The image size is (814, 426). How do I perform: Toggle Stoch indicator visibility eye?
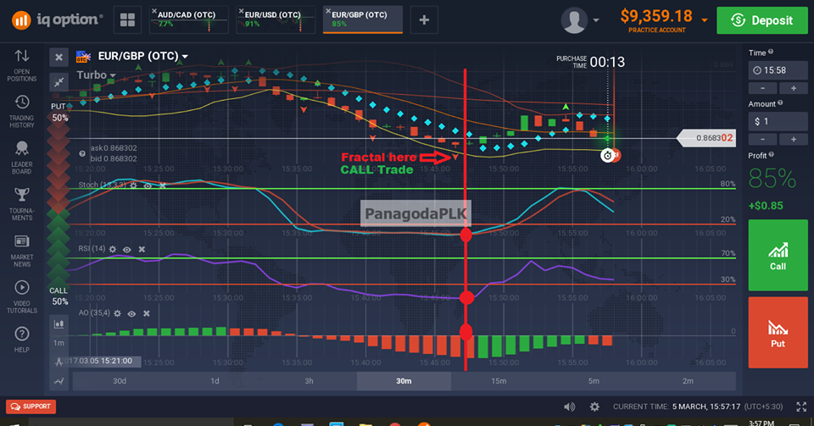148,185
